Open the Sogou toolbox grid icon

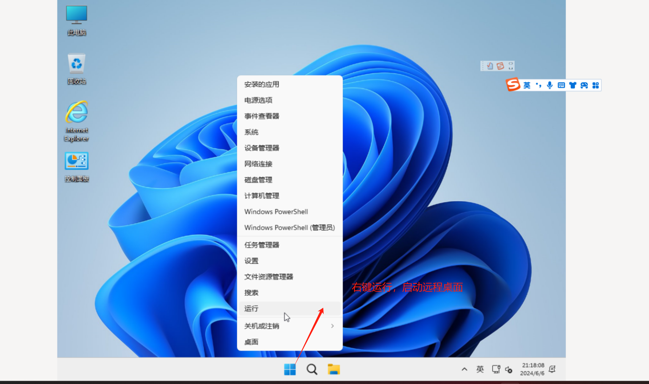(596, 85)
